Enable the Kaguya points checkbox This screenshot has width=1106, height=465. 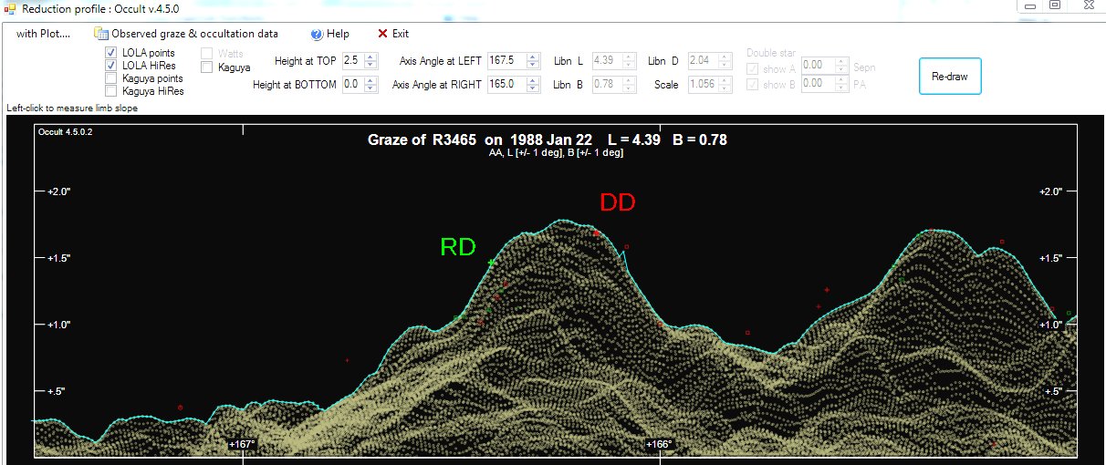111,78
